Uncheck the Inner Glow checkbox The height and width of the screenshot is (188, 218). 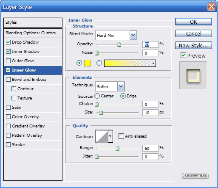click(x=8, y=70)
